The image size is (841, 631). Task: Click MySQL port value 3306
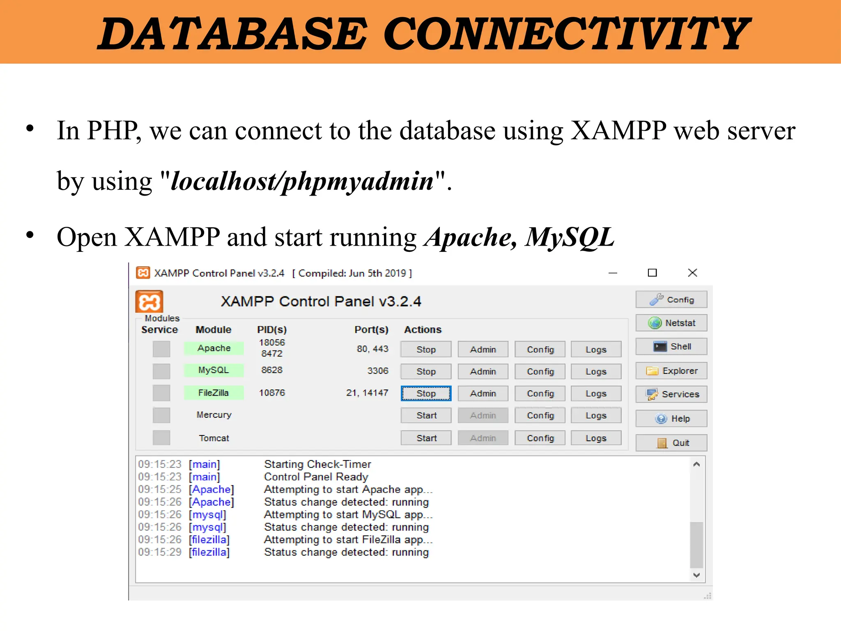[x=378, y=371]
